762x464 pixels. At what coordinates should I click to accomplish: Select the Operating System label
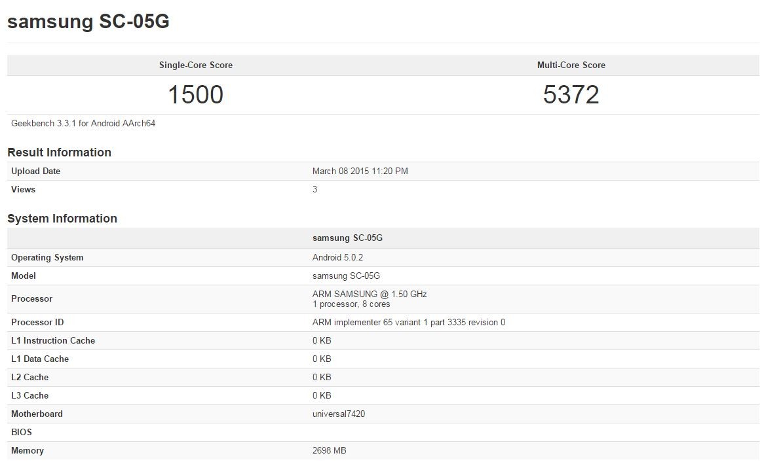click(47, 257)
